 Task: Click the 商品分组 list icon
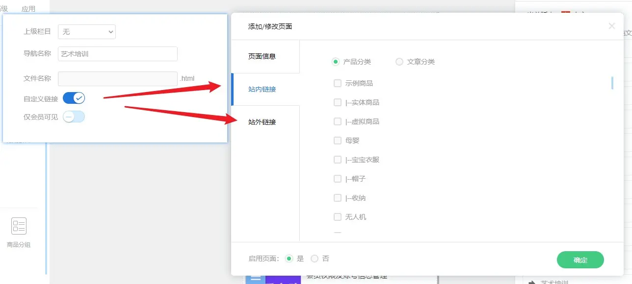19,226
